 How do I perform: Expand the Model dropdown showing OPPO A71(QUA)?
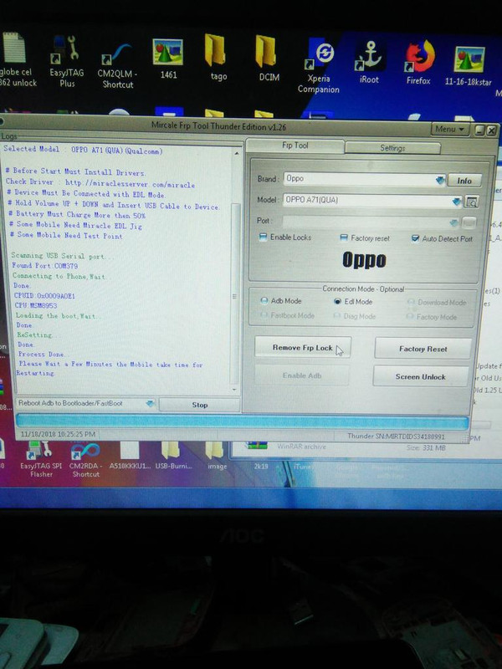pos(456,201)
